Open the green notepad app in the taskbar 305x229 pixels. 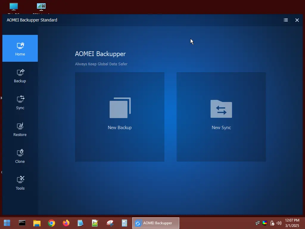[x=95, y=223]
